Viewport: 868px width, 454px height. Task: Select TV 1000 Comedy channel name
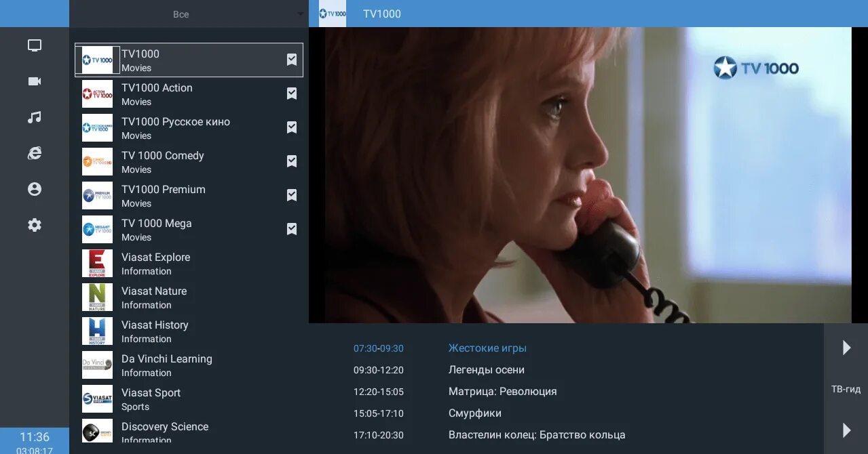(163, 156)
